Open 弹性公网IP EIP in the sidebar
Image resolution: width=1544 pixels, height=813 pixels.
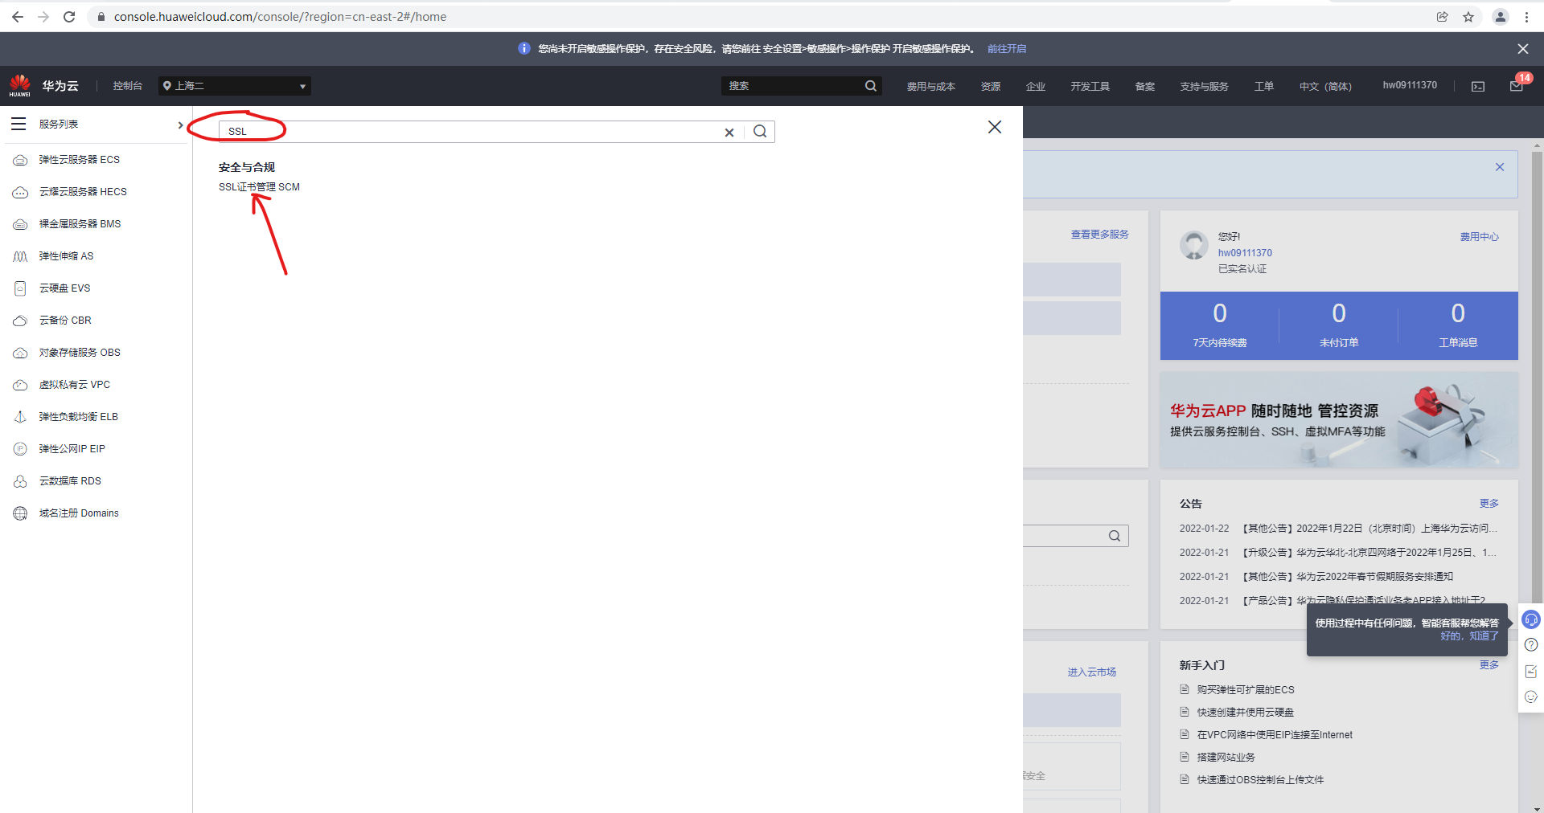tap(72, 449)
